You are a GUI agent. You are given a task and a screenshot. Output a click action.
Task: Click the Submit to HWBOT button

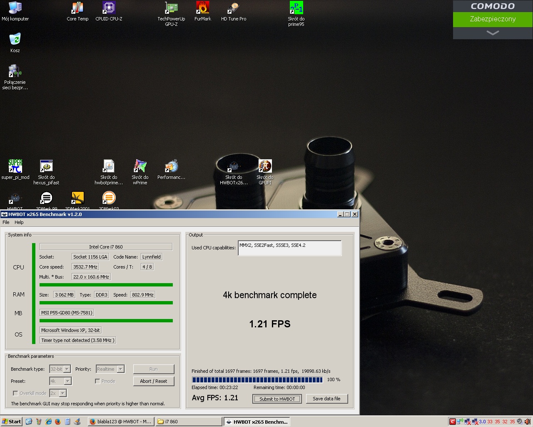point(277,399)
